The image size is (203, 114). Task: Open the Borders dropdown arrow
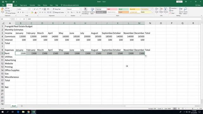coord(29,12)
